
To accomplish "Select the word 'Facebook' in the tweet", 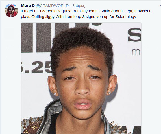I will 47,11.
